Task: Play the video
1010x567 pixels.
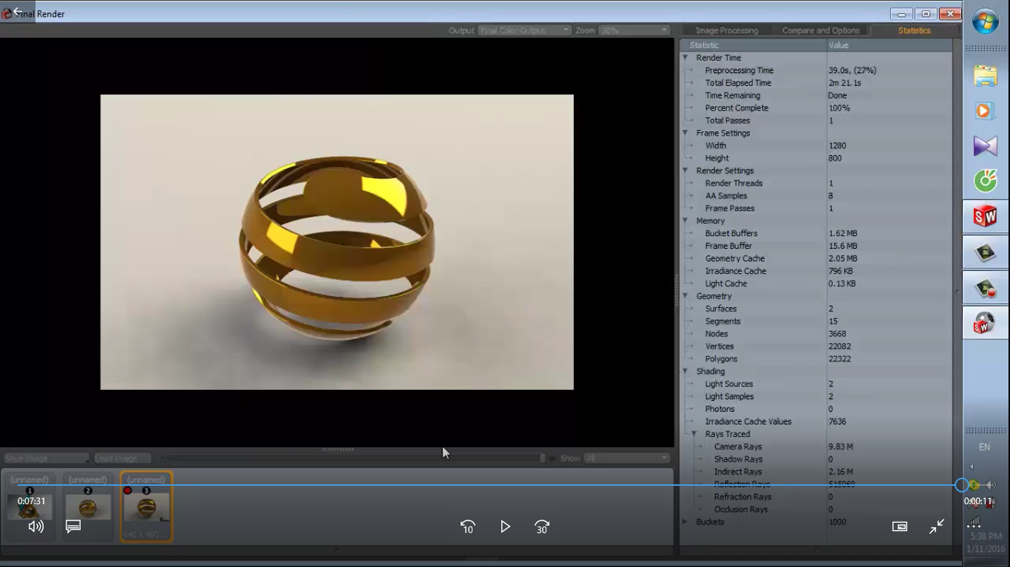Action: 505,526
